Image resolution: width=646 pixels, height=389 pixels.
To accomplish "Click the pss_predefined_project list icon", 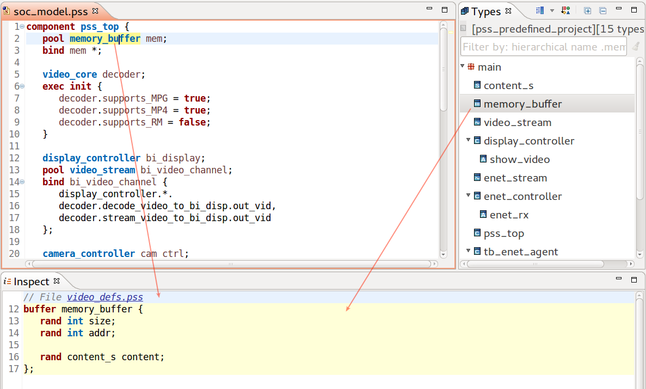I will [463, 29].
